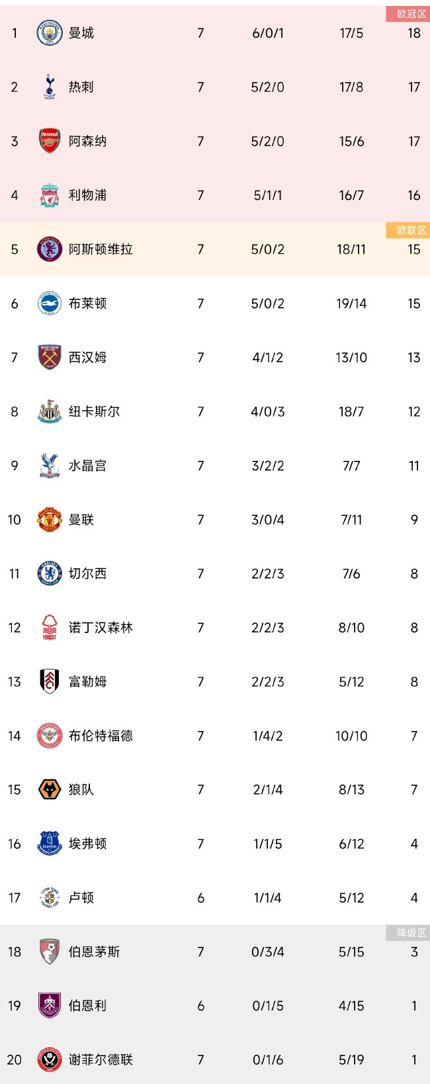430x1084 pixels.
Task: Open team name 富勒姆
Action: pyautogui.click(x=87, y=682)
